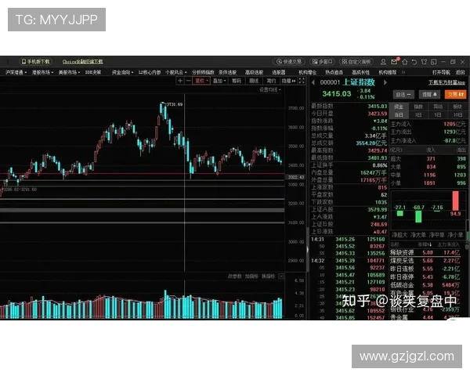470x376 pixels.
Task: Open the 板块 tab in right panel
Action: (x=457, y=106)
